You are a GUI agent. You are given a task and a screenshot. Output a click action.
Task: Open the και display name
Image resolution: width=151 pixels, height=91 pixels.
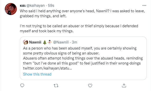click(x=23, y=5)
